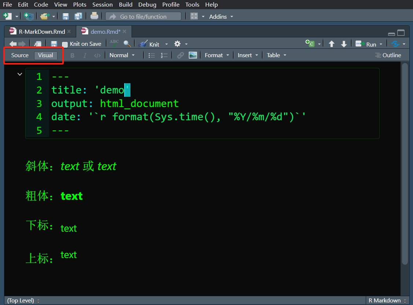Open the Debug menu
Screen dimensions: 413x305
pos(147,4)
